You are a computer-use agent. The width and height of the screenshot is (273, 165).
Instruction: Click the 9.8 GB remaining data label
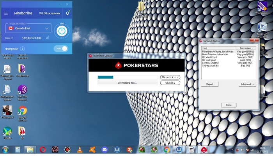(x=50, y=13)
